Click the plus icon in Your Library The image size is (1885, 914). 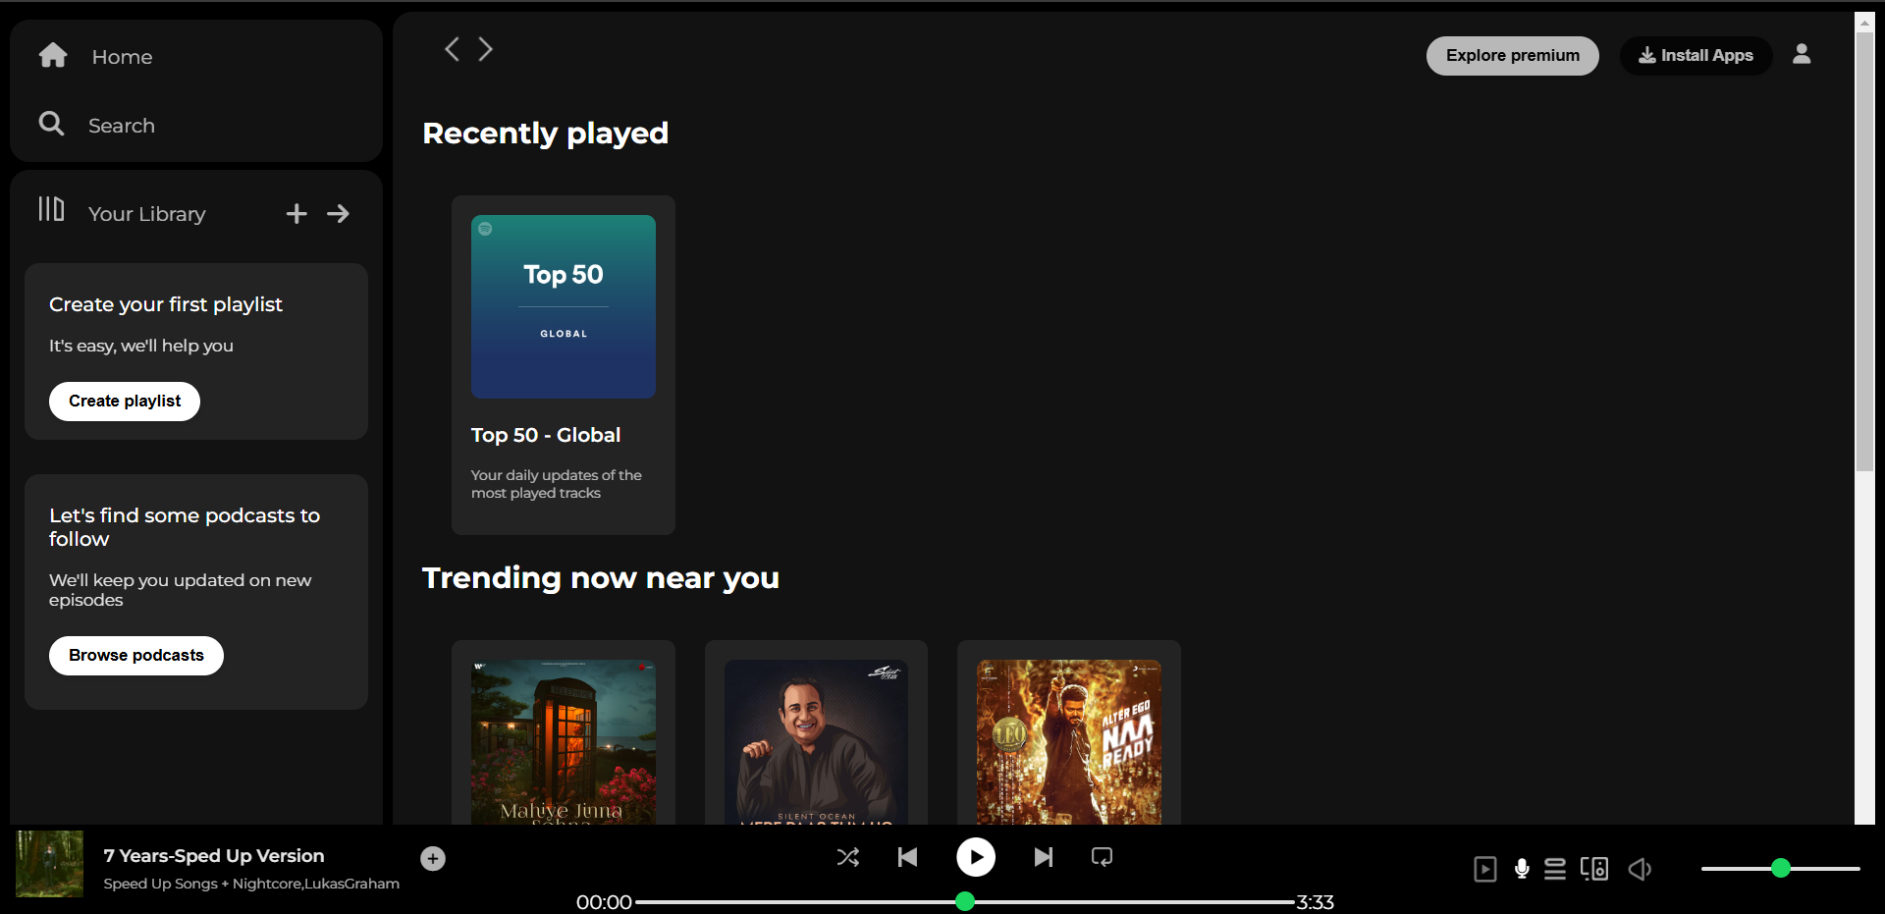coord(296,213)
